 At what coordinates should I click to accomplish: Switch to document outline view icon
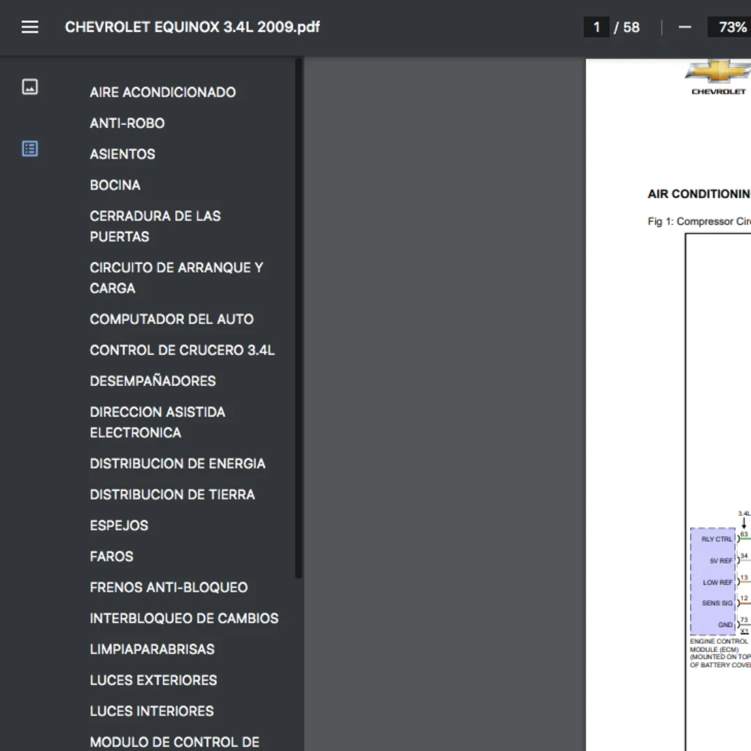click(30, 149)
